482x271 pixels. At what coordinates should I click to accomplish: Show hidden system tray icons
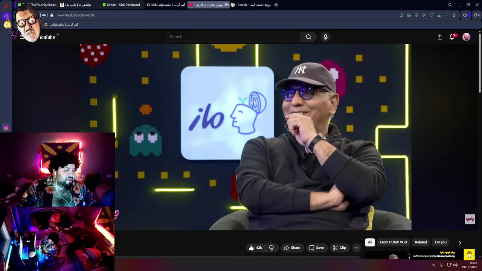433,265
